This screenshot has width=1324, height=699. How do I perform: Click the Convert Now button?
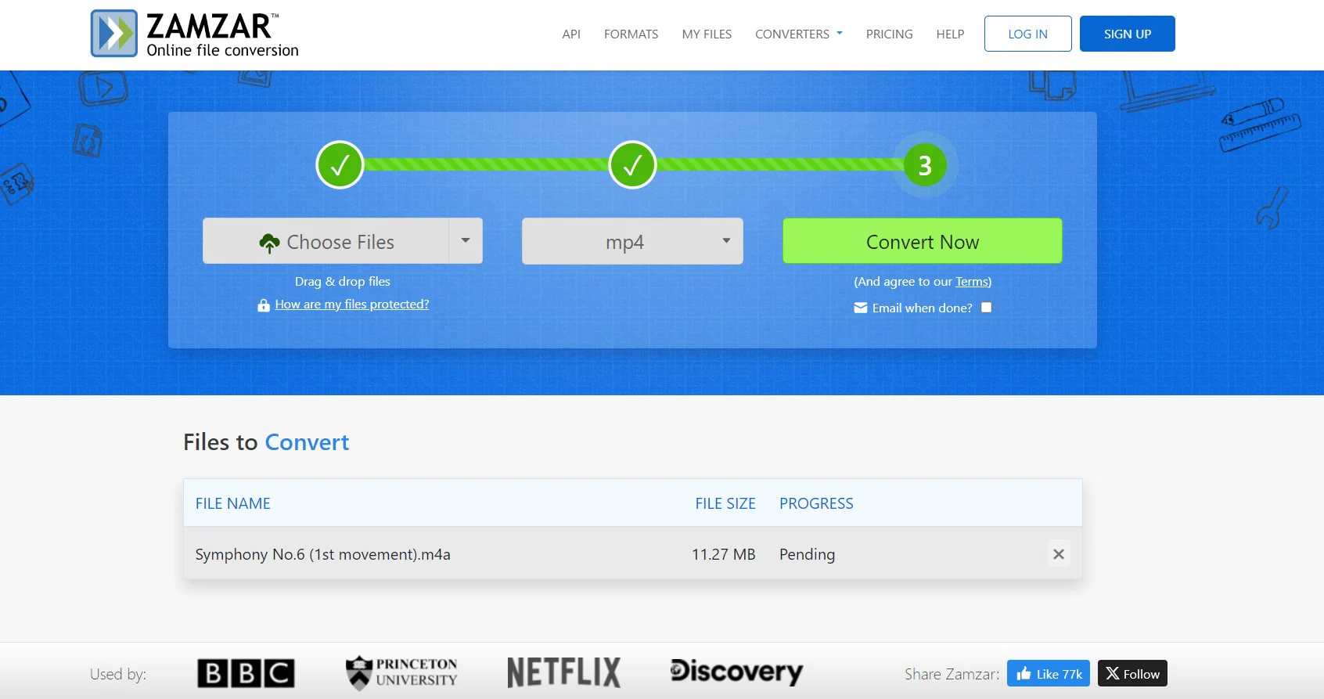(x=922, y=241)
